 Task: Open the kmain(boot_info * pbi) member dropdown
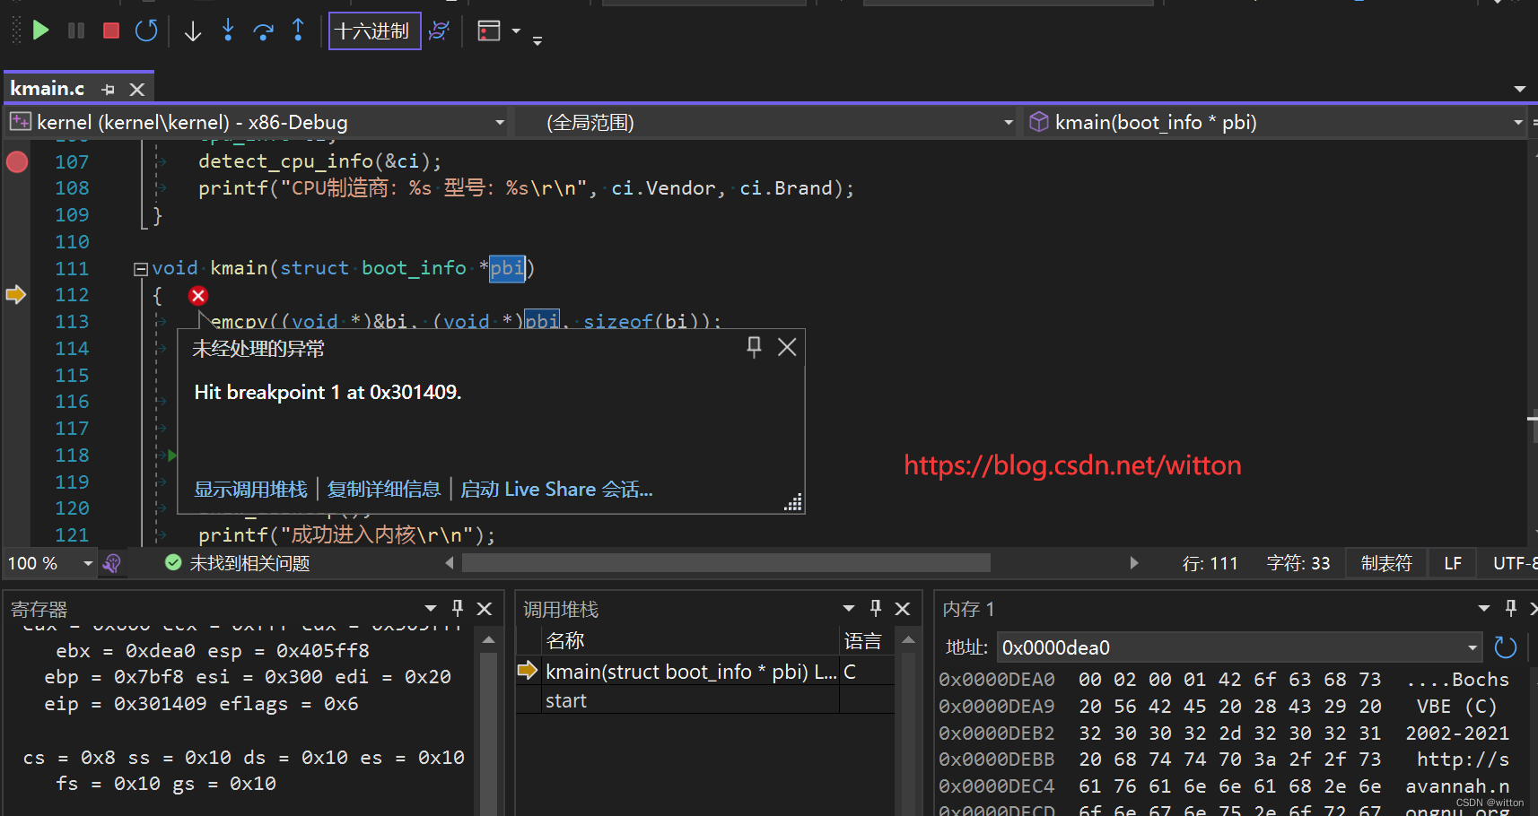1276,122
